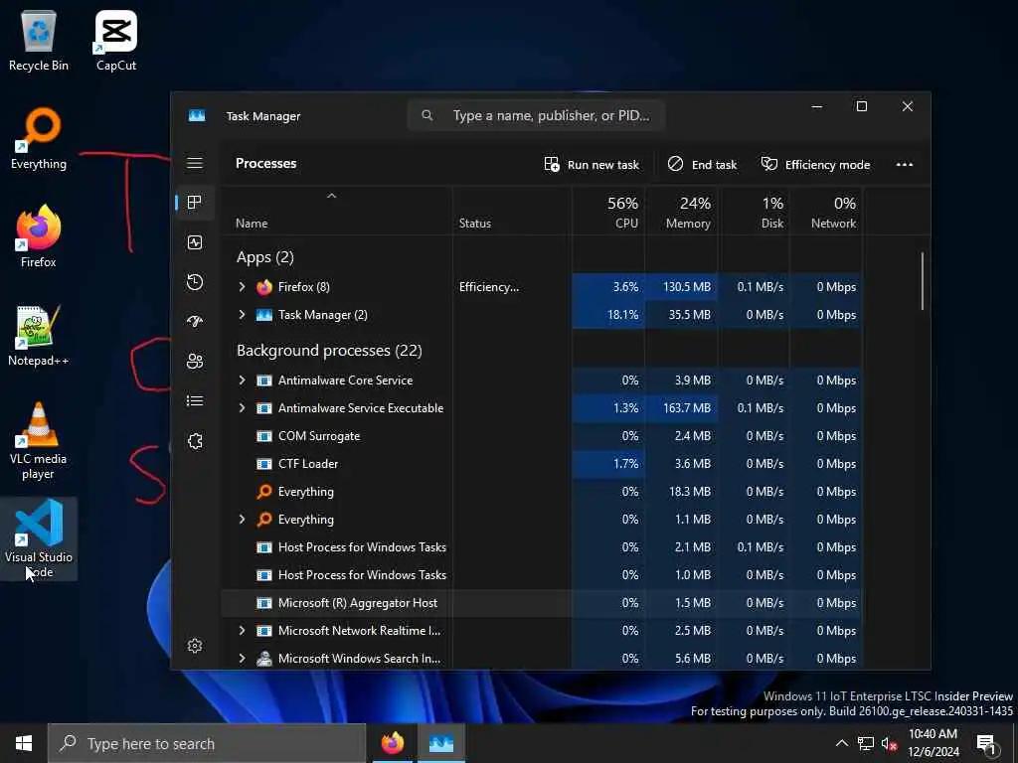The height and width of the screenshot is (763, 1018).
Task: Open the three-dots more options menu
Action: 905,164
